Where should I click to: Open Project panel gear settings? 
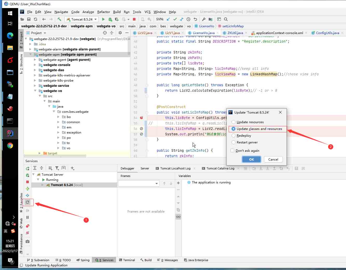120,33
